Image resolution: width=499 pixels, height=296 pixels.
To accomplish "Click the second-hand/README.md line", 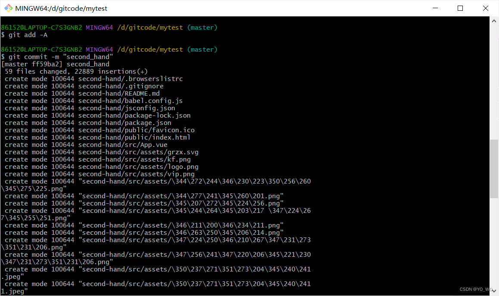I will point(82,93).
